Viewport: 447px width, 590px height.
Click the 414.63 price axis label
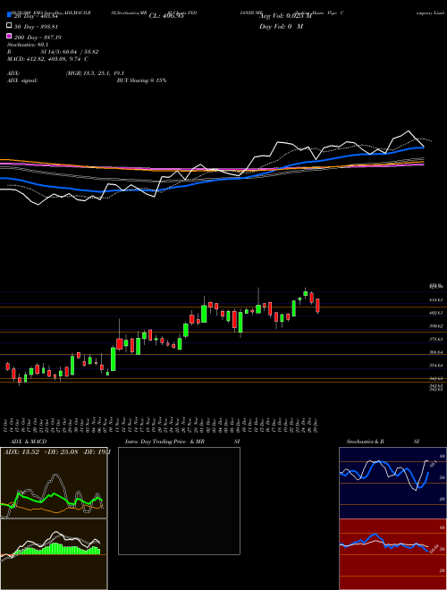pyautogui.click(x=436, y=299)
